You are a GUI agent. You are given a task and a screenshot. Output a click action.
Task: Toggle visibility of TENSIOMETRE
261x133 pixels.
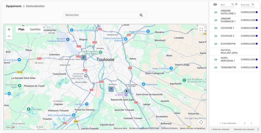pos(216,68)
